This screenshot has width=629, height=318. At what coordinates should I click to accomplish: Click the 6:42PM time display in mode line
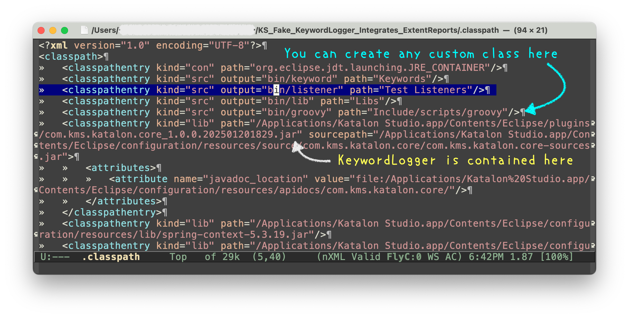click(486, 257)
